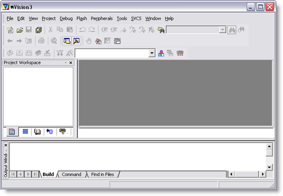Click output window scroll left arrow
Image resolution: width=283 pixels, height=196 pixels.
[x=232, y=174]
